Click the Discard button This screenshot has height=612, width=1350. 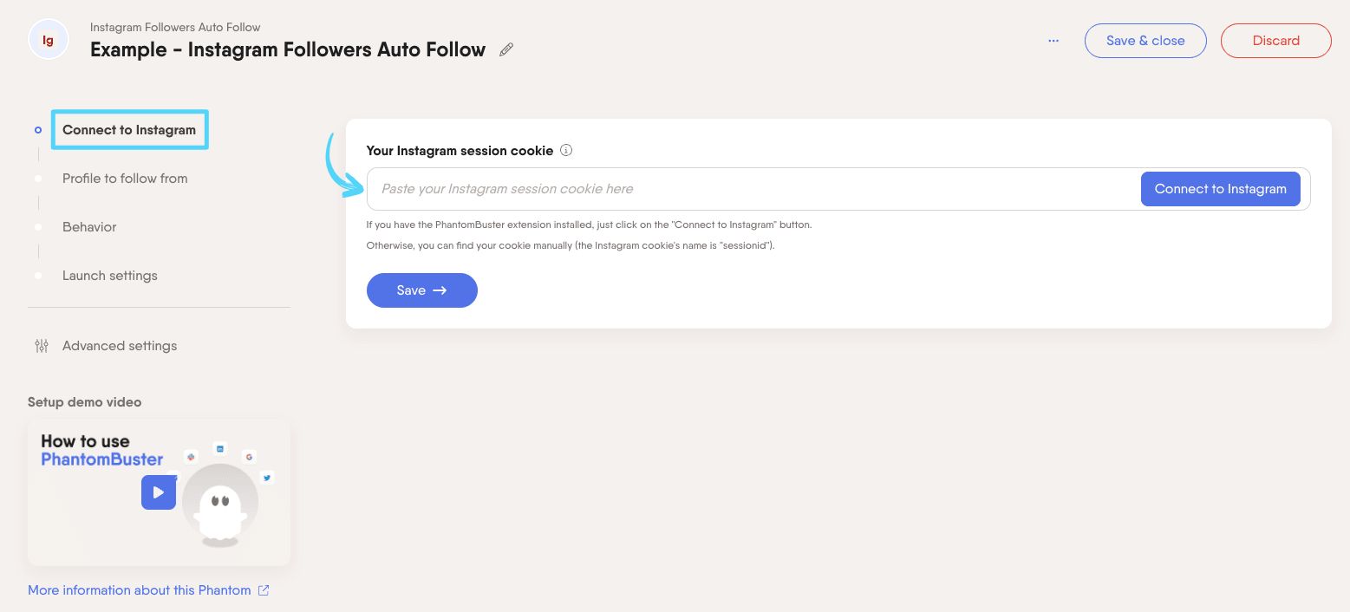pyautogui.click(x=1275, y=41)
